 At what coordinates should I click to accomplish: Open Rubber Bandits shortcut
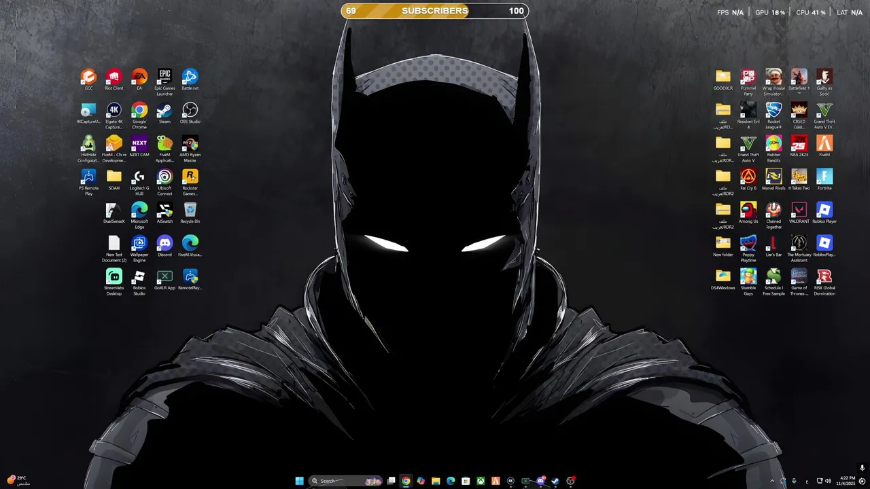pyautogui.click(x=773, y=149)
